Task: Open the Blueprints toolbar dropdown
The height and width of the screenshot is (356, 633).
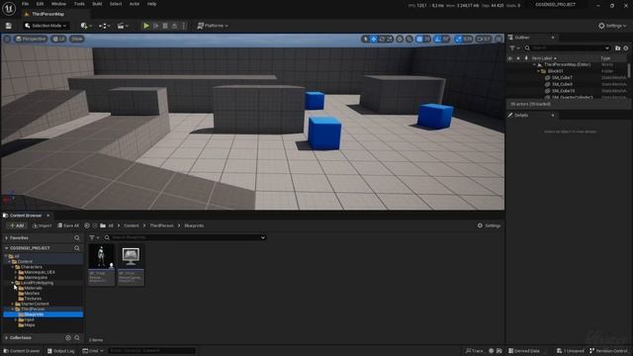Action: tap(105, 26)
